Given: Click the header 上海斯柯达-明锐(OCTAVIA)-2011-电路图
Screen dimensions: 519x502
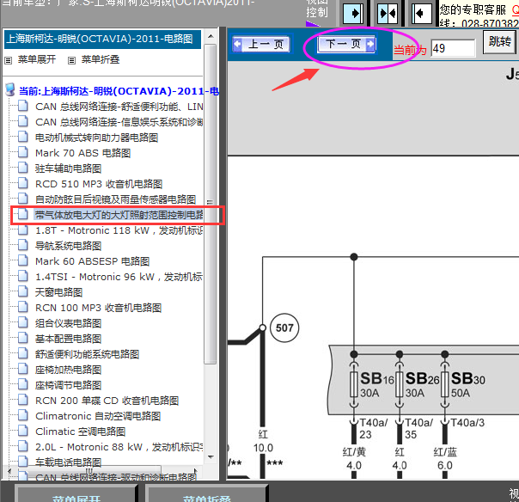Looking at the screenshot, I should point(102,40).
